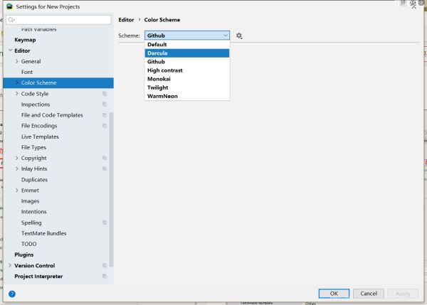Collapse the Editor tree section
The width and height of the screenshot is (427, 305).
pyautogui.click(x=10, y=50)
